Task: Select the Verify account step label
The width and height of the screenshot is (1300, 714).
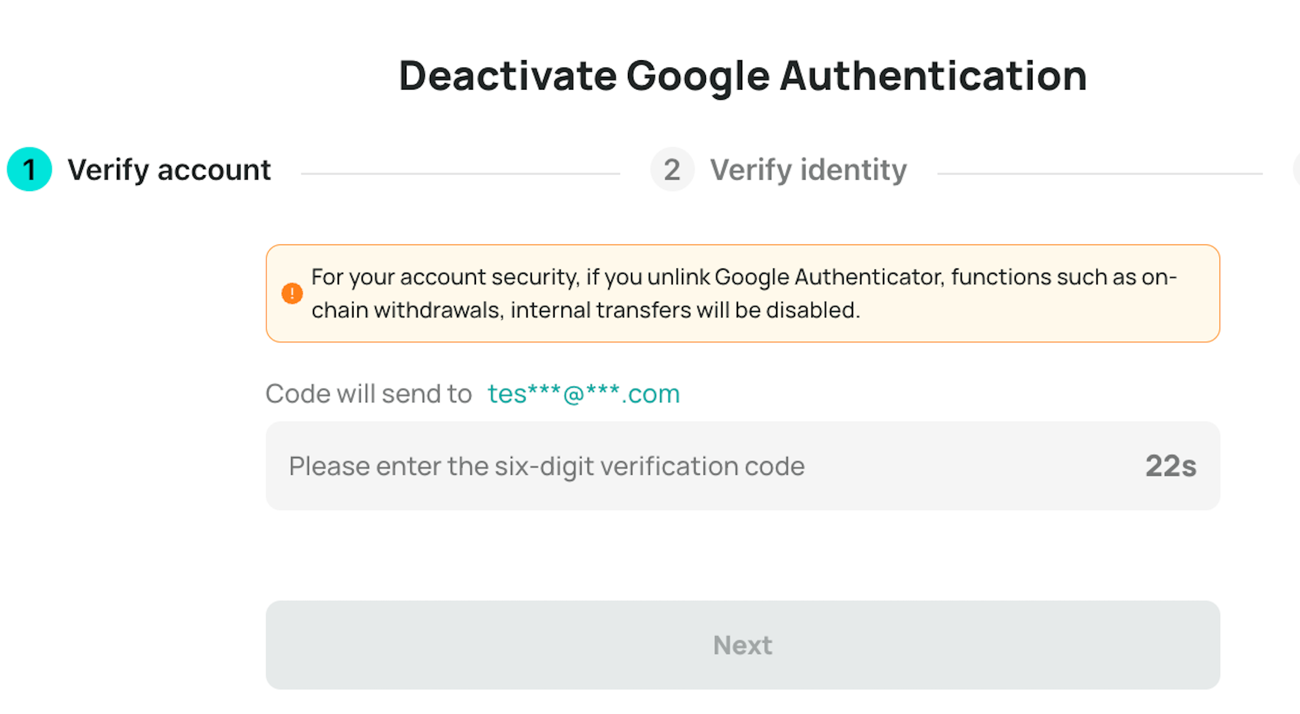Action: point(169,170)
